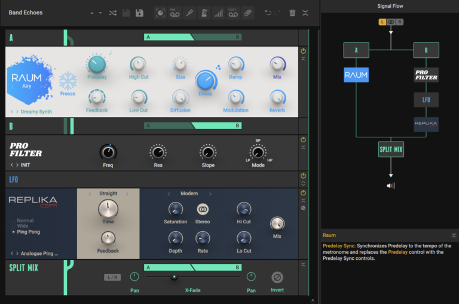Select the A split box in Signal Flow
This screenshot has width=459, height=304.
pyautogui.click(x=356, y=50)
